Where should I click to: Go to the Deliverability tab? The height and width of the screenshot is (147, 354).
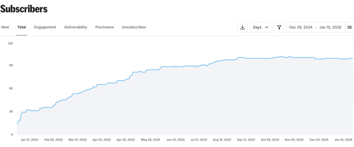point(76,27)
